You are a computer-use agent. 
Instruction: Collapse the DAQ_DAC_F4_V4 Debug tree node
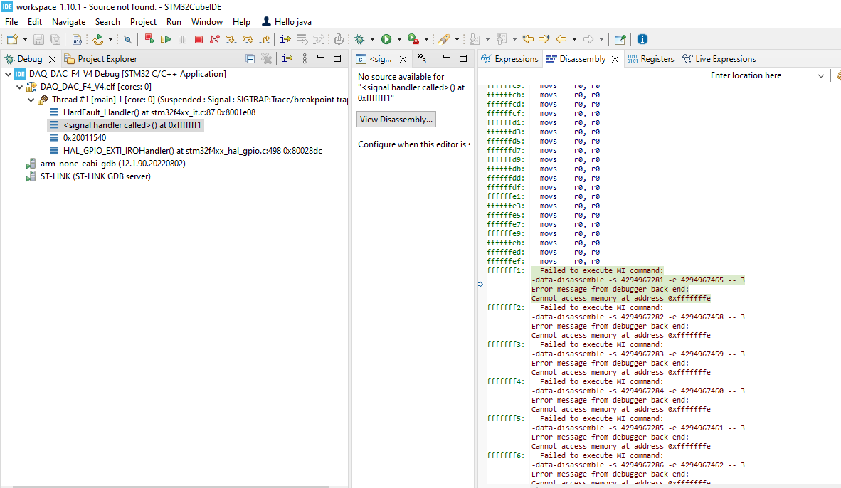(x=8, y=74)
